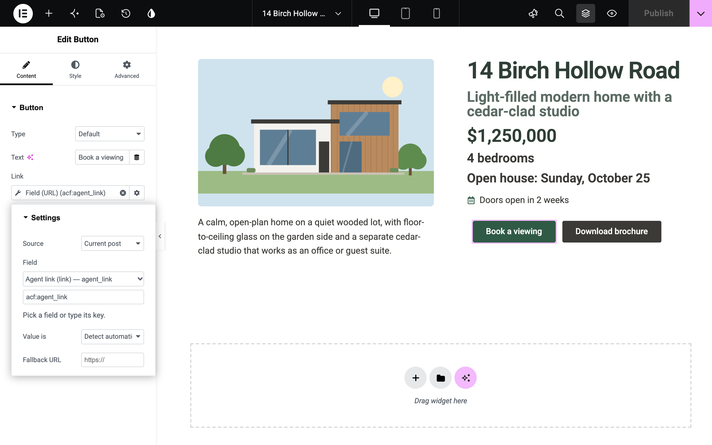Image resolution: width=712 pixels, height=445 pixels.
Task: Switch to the Advanced tab
Action: [127, 70]
